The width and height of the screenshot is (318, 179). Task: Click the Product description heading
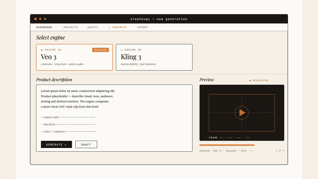click(54, 80)
